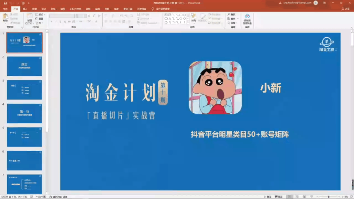The width and height of the screenshot is (354, 199).
Task: Select the triangle shape in shapes gallery
Action: coord(170,19)
